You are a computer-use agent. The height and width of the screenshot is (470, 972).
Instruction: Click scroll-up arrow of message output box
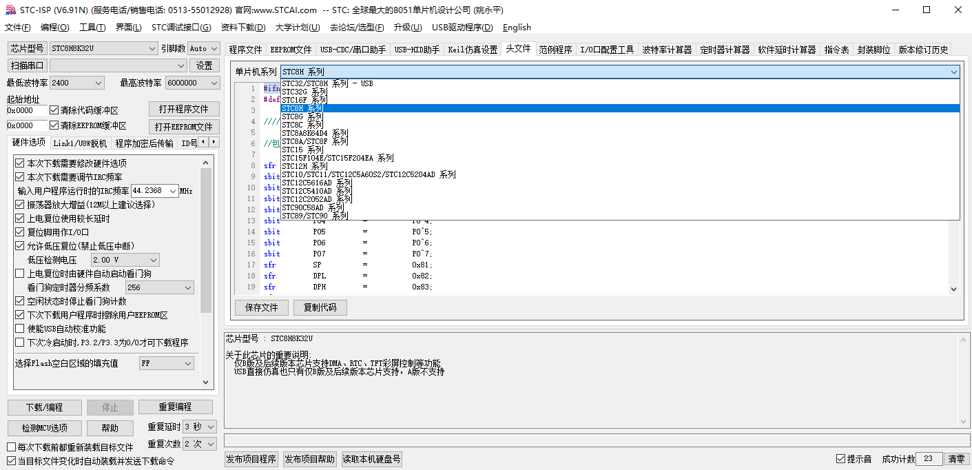[964, 338]
